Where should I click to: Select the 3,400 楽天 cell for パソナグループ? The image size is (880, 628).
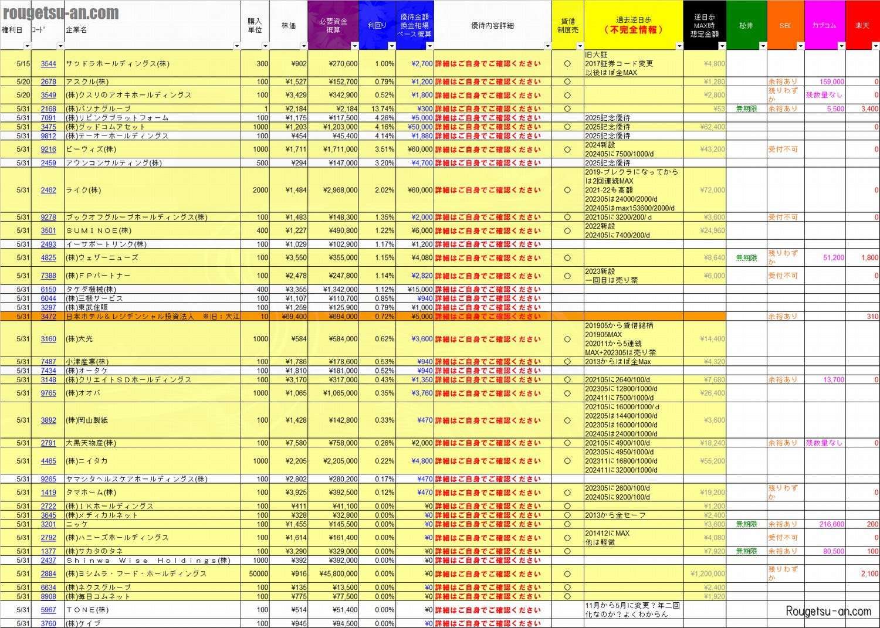click(x=862, y=109)
